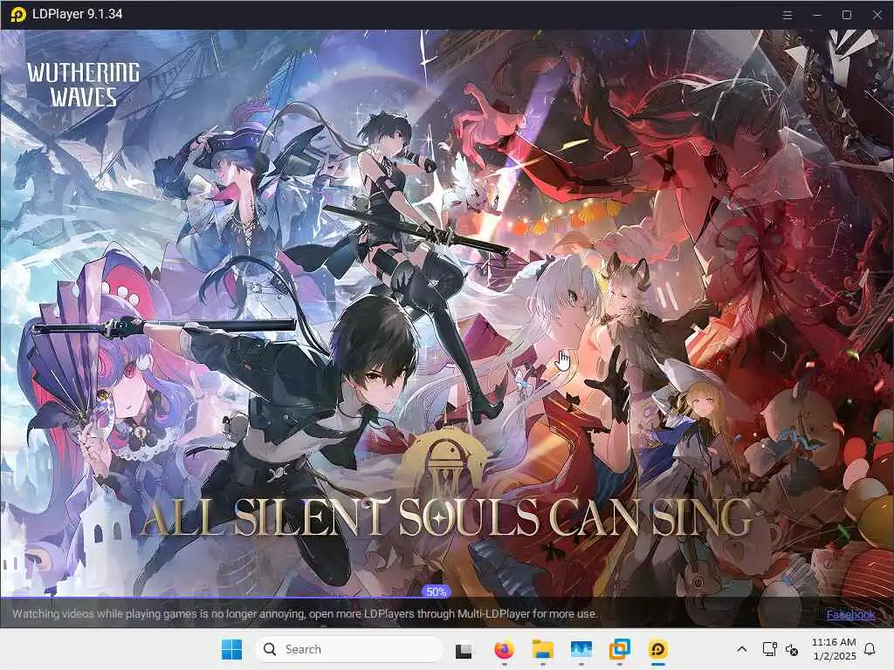This screenshot has width=894, height=670.
Task: Open the VirtualBox-style cube taskbar icon
Action: coord(619,649)
